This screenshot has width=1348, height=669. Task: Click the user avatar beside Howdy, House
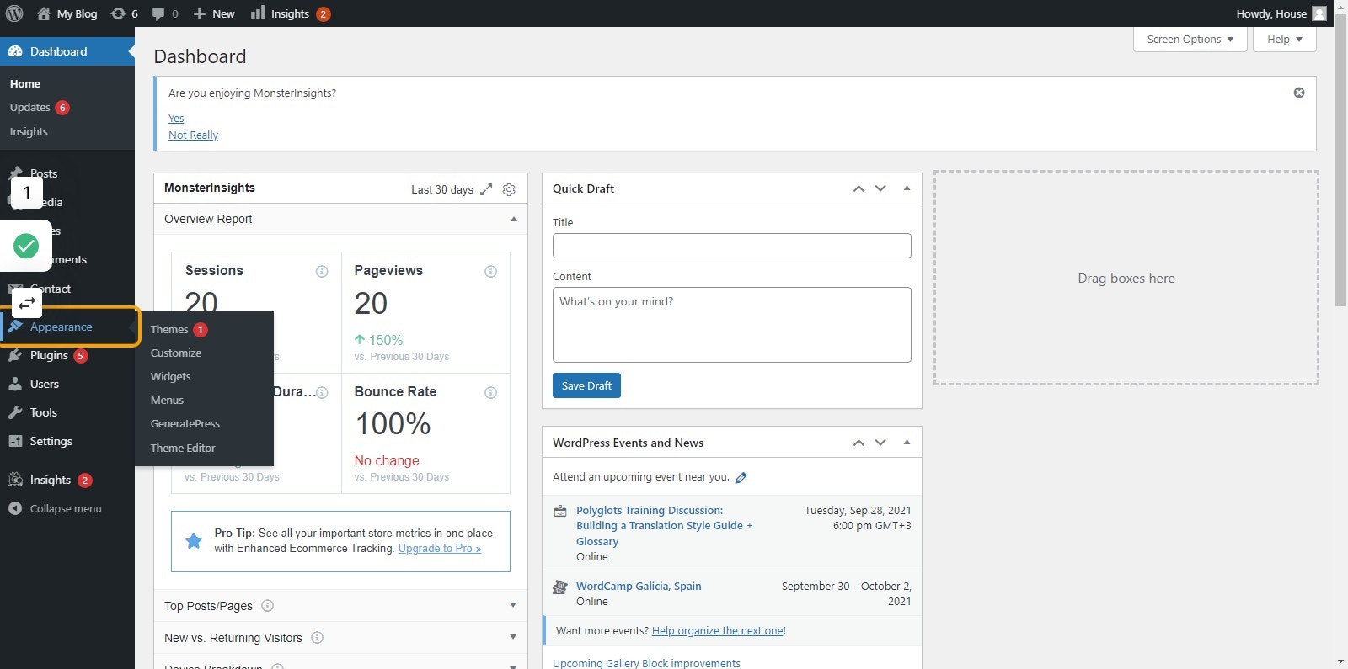(x=1319, y=13)
